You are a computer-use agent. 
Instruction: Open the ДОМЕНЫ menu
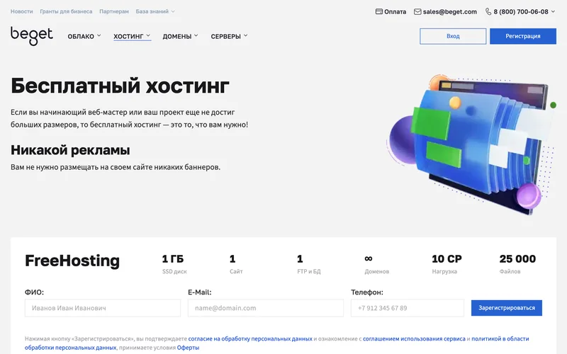(180, 36)
